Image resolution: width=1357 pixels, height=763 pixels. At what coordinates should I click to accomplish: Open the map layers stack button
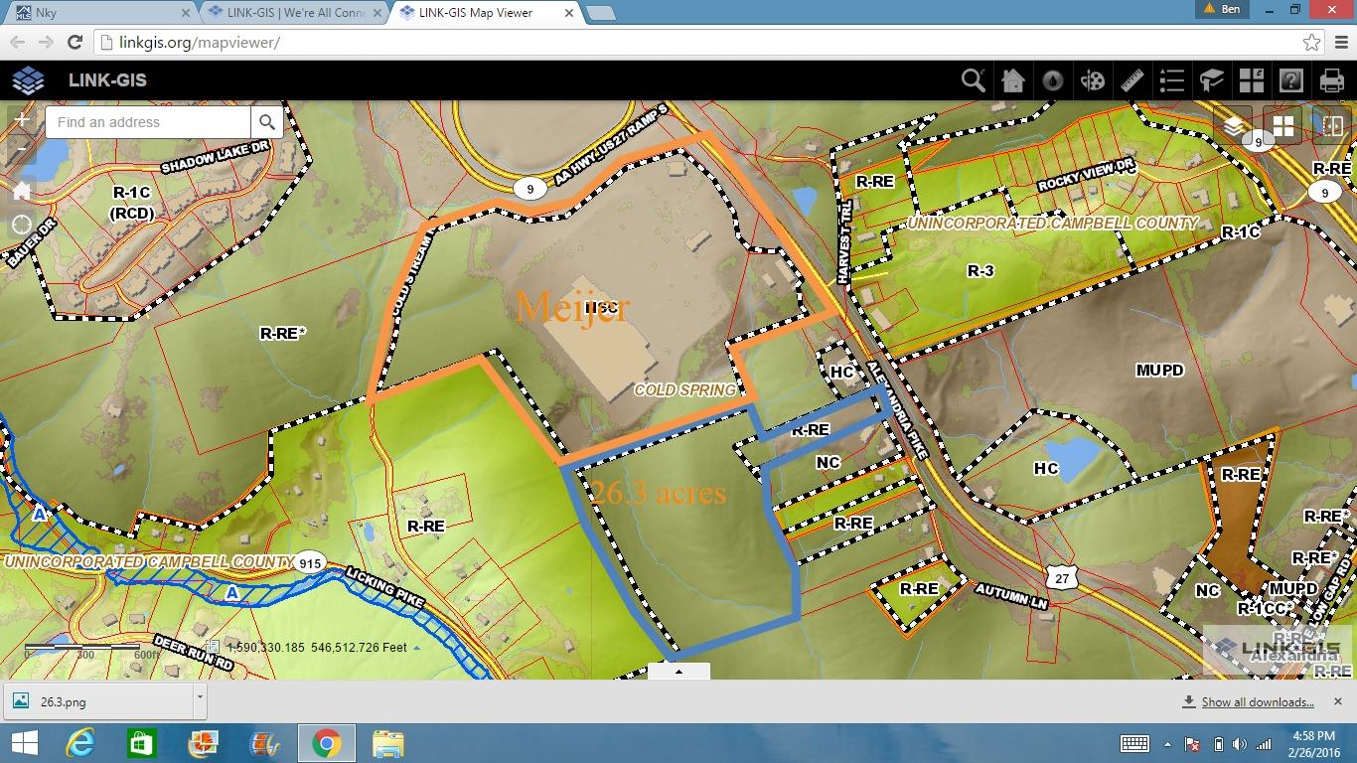[x=1234, y=126]
